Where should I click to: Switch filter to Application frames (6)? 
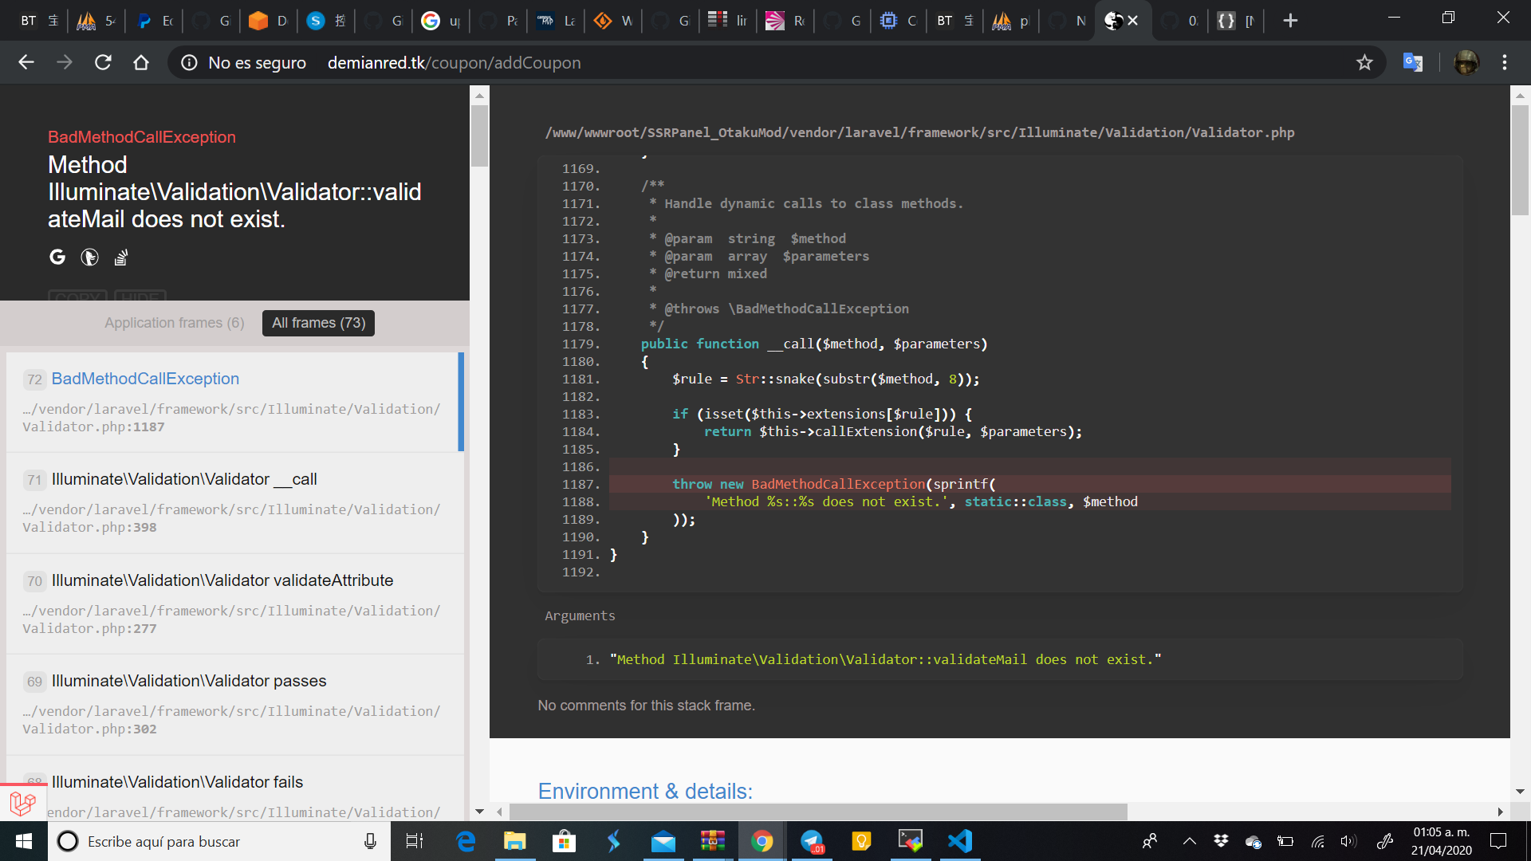click(x=174, y=323)
